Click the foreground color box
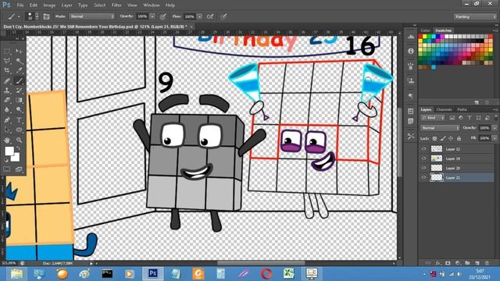This screenshot has width=500, height=281. tap(9, 151)
